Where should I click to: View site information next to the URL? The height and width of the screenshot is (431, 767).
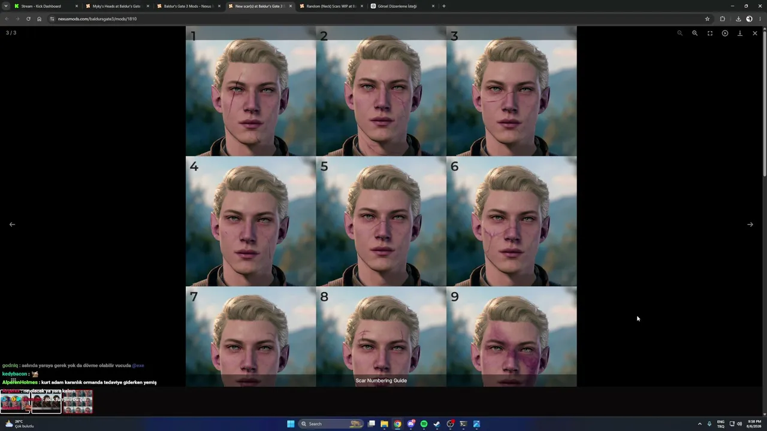(52, 19)
